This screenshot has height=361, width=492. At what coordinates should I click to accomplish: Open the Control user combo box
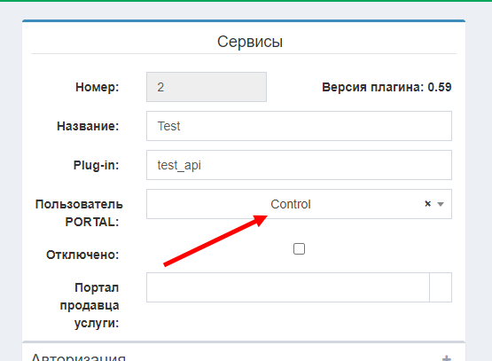tap(299, 204)
